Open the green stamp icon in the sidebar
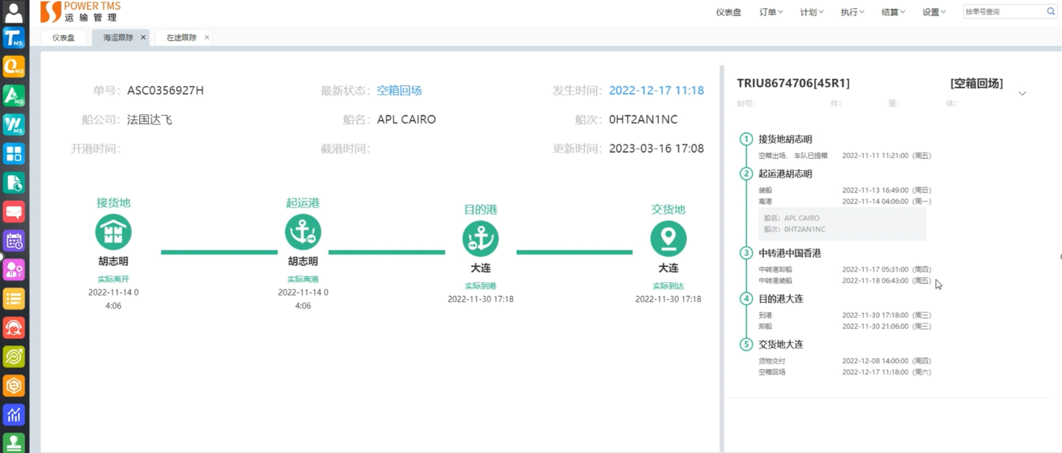The width and height of the screenshot is (1062, 453). coord(14,442)
